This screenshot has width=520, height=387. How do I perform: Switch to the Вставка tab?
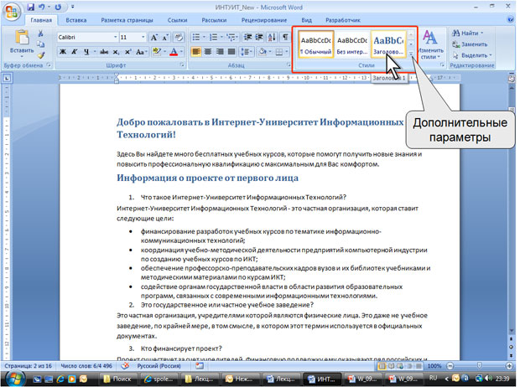tap(76, 20)
